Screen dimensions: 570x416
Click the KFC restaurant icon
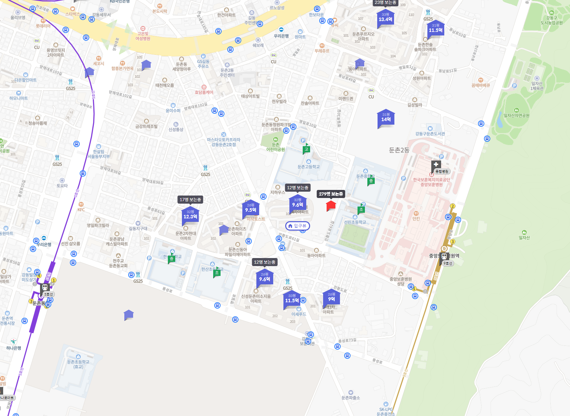point(81,204)
